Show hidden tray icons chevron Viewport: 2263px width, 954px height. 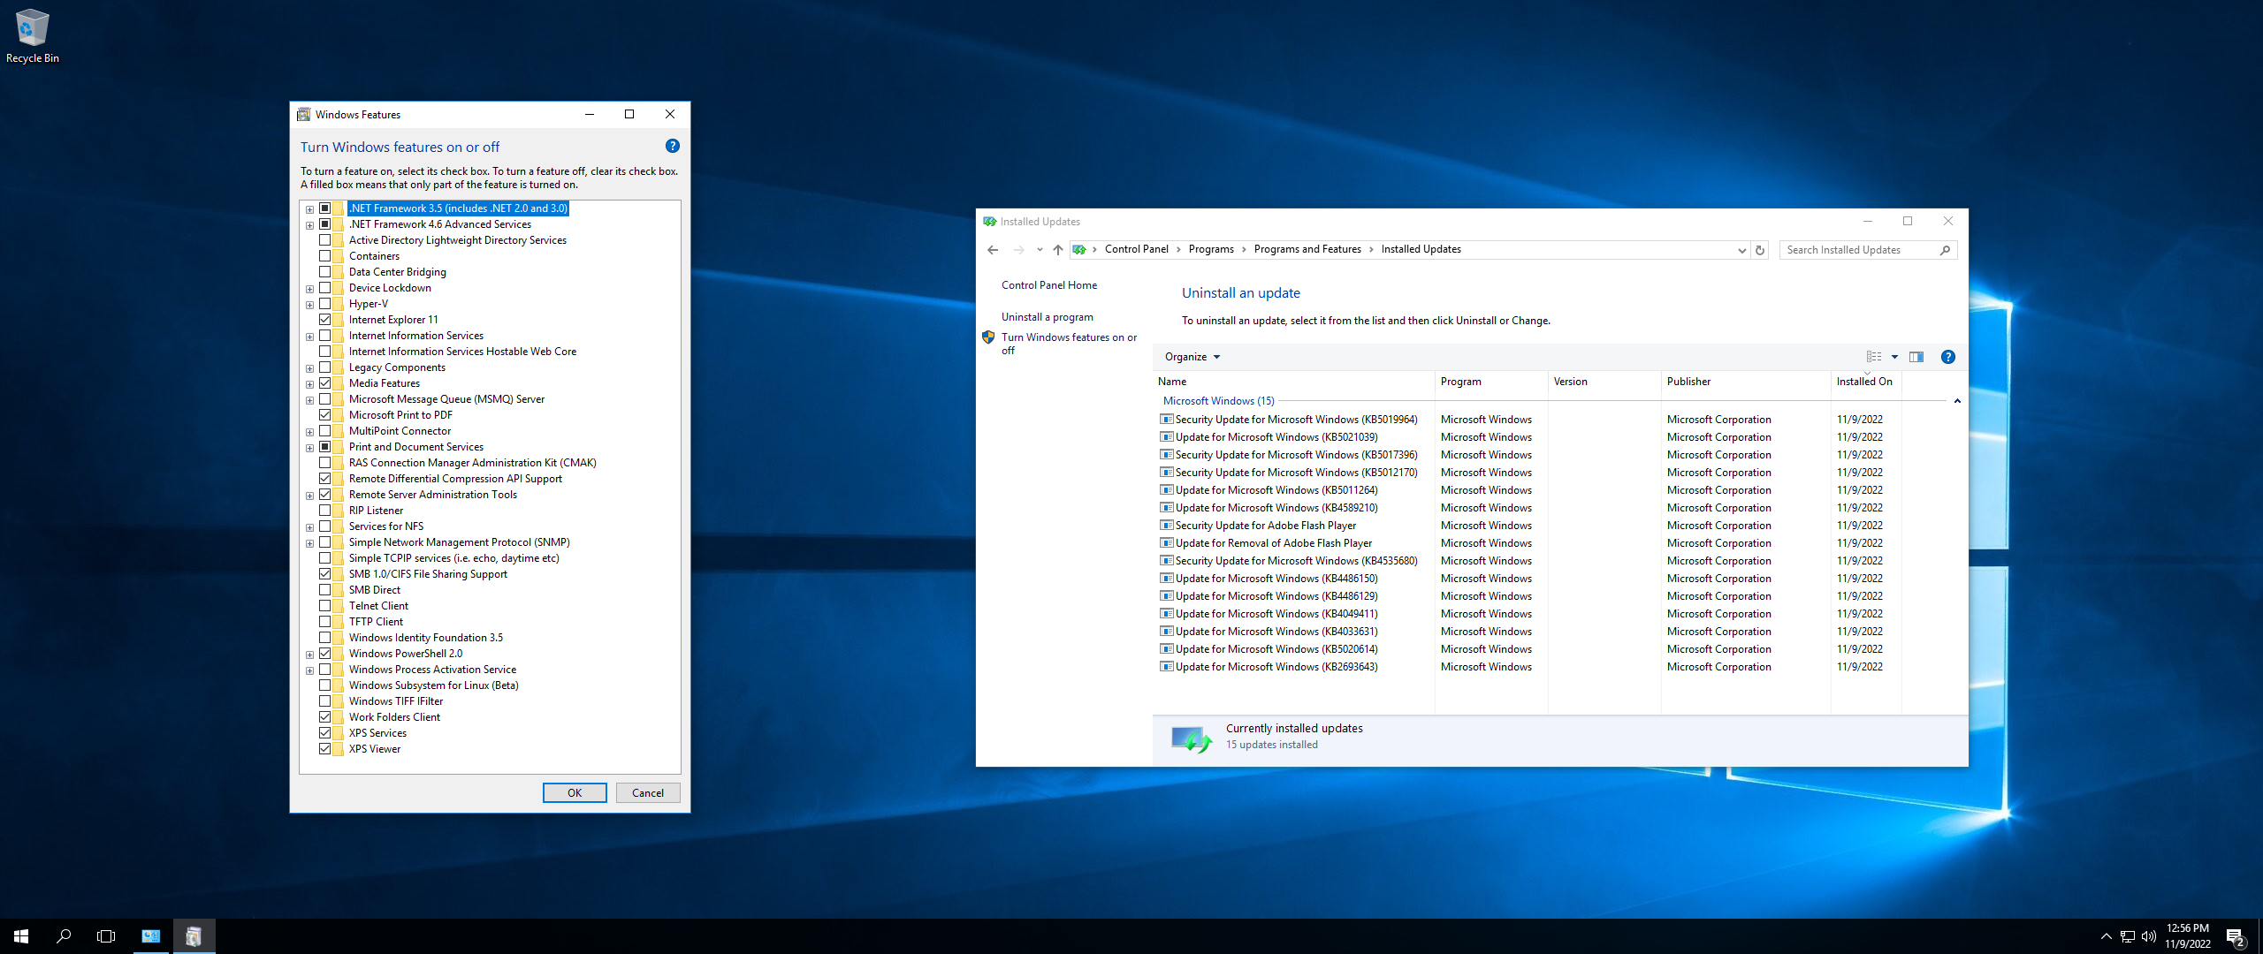pyautogui.click(x=2106, y=936)
